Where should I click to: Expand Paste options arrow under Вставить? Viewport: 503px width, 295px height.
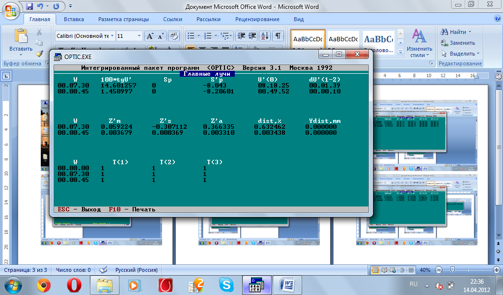(x=21, y=55)
